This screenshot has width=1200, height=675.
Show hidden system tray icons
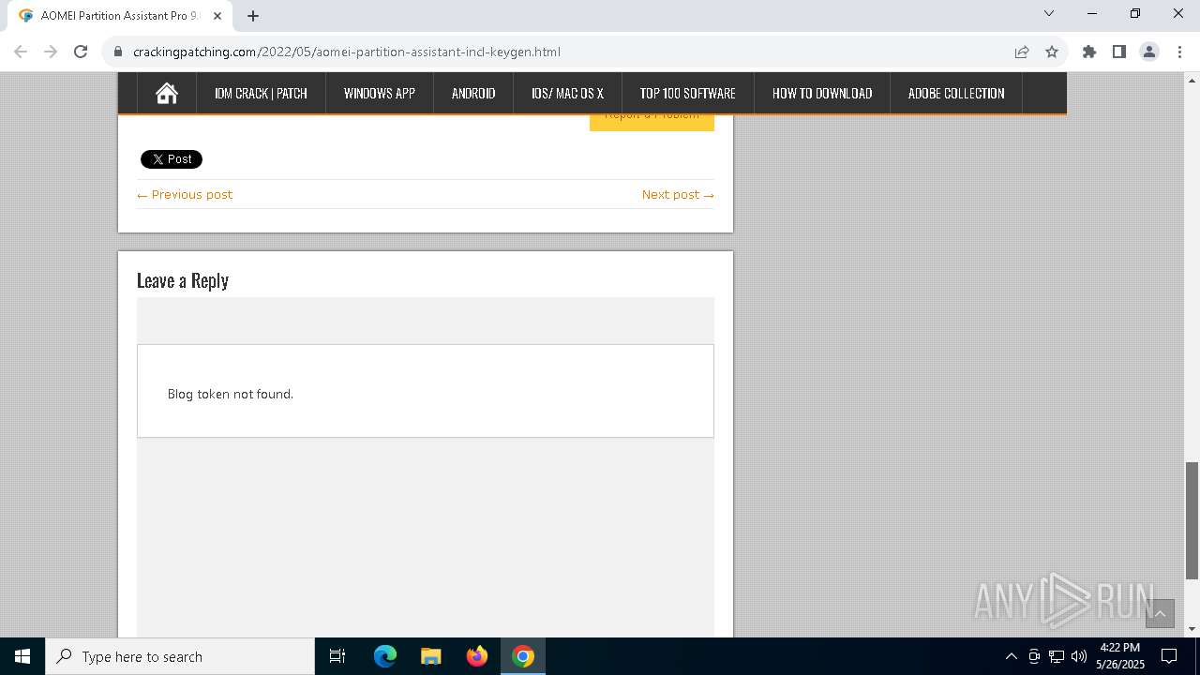(1011, 656)
